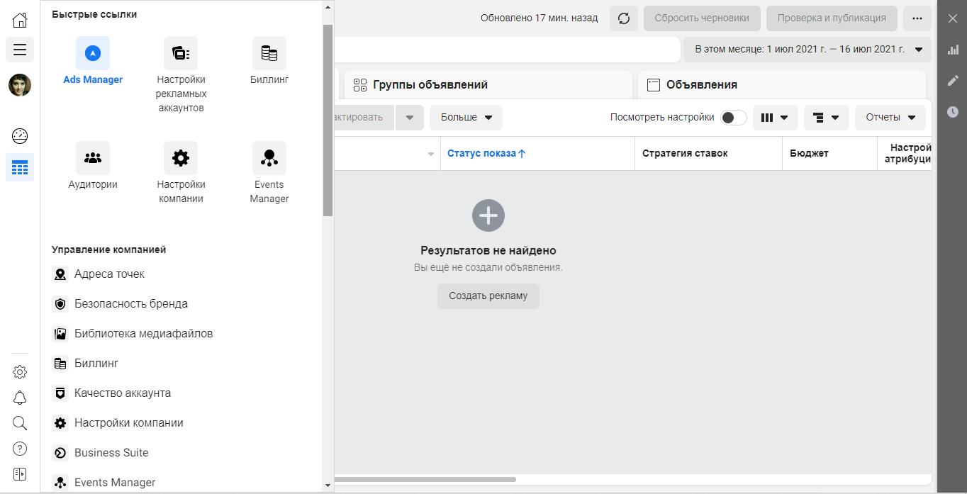This screenshot has width=967, height=494.
Task: Open the breakdown dropdown
Action: 827,118
